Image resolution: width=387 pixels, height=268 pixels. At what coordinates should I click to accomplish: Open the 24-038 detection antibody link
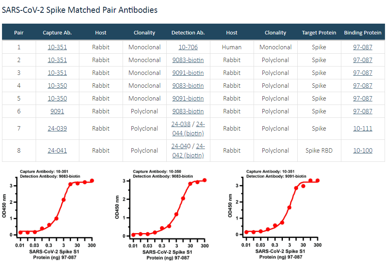(179, 124)
